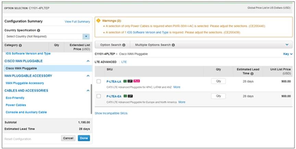Click the warning icon beside Warnings (2)
This screenshot has height=149, width=296.
pos(98,20)
